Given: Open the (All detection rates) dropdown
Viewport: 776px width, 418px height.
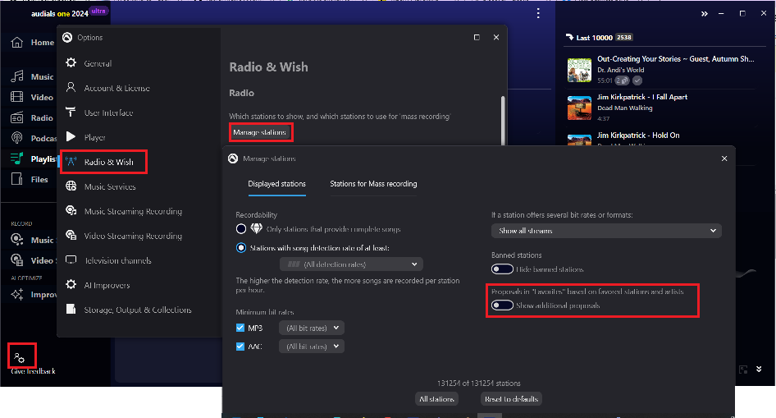Looking at the screenshot, I should 351,264.
